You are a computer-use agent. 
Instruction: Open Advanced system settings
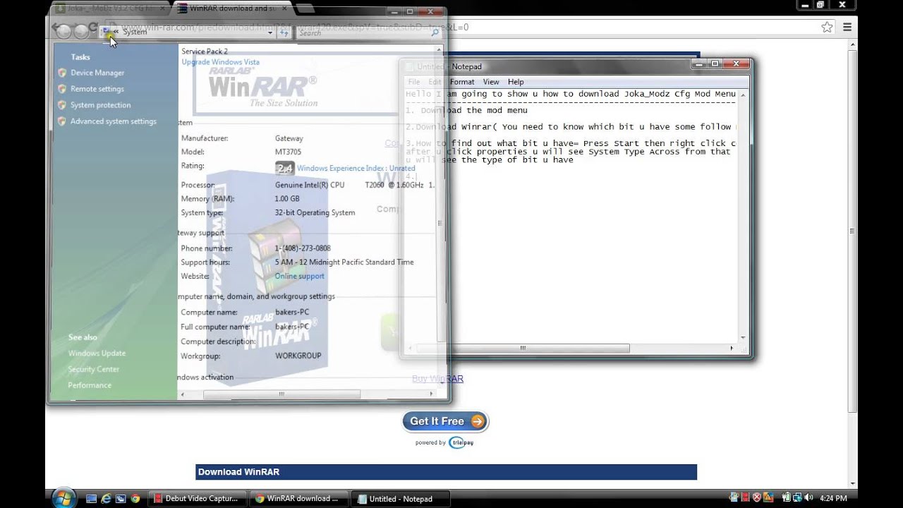114,121
